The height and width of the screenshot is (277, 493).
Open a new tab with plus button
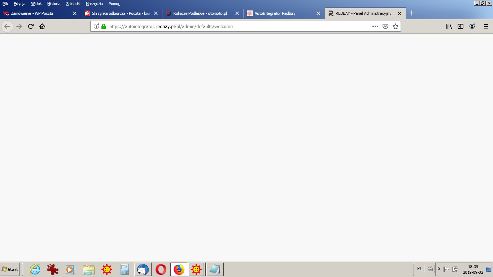411,13
